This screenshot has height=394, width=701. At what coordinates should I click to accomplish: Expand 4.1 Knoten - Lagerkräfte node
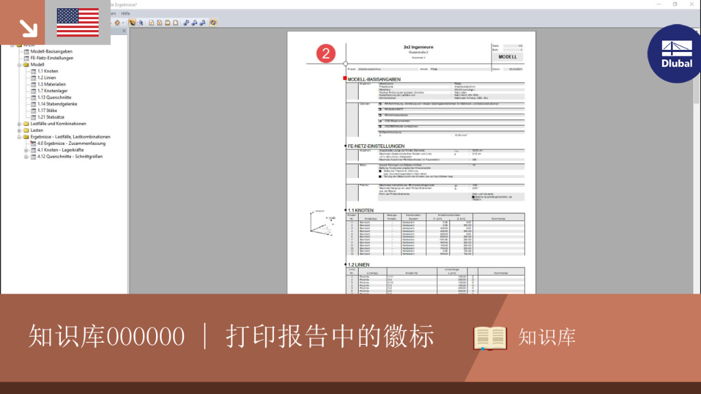point(26,150)
